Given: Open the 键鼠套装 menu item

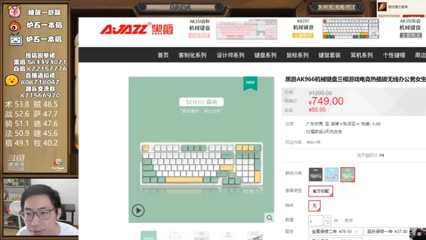Looking at the screenshot, I should (330, 55).
